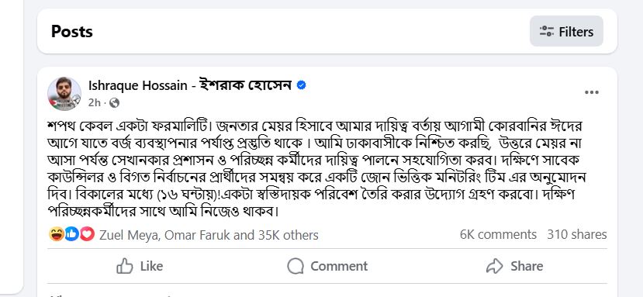Click the thumbs-up icon beside Like
Screen dimensions: 643x297
(x=125, y=266)
